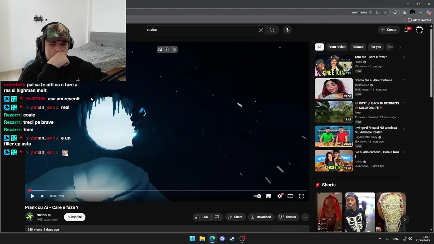Click Summarize in the address bar
The image size is (434, 244).
359,12
